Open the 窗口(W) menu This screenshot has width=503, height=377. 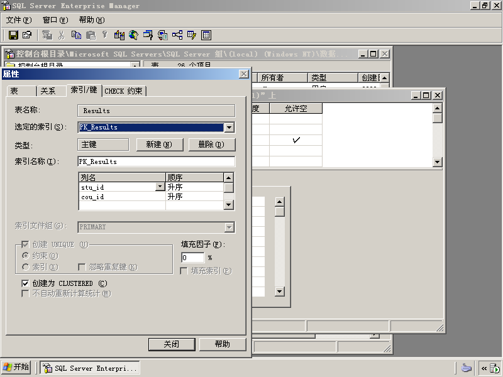55,20
